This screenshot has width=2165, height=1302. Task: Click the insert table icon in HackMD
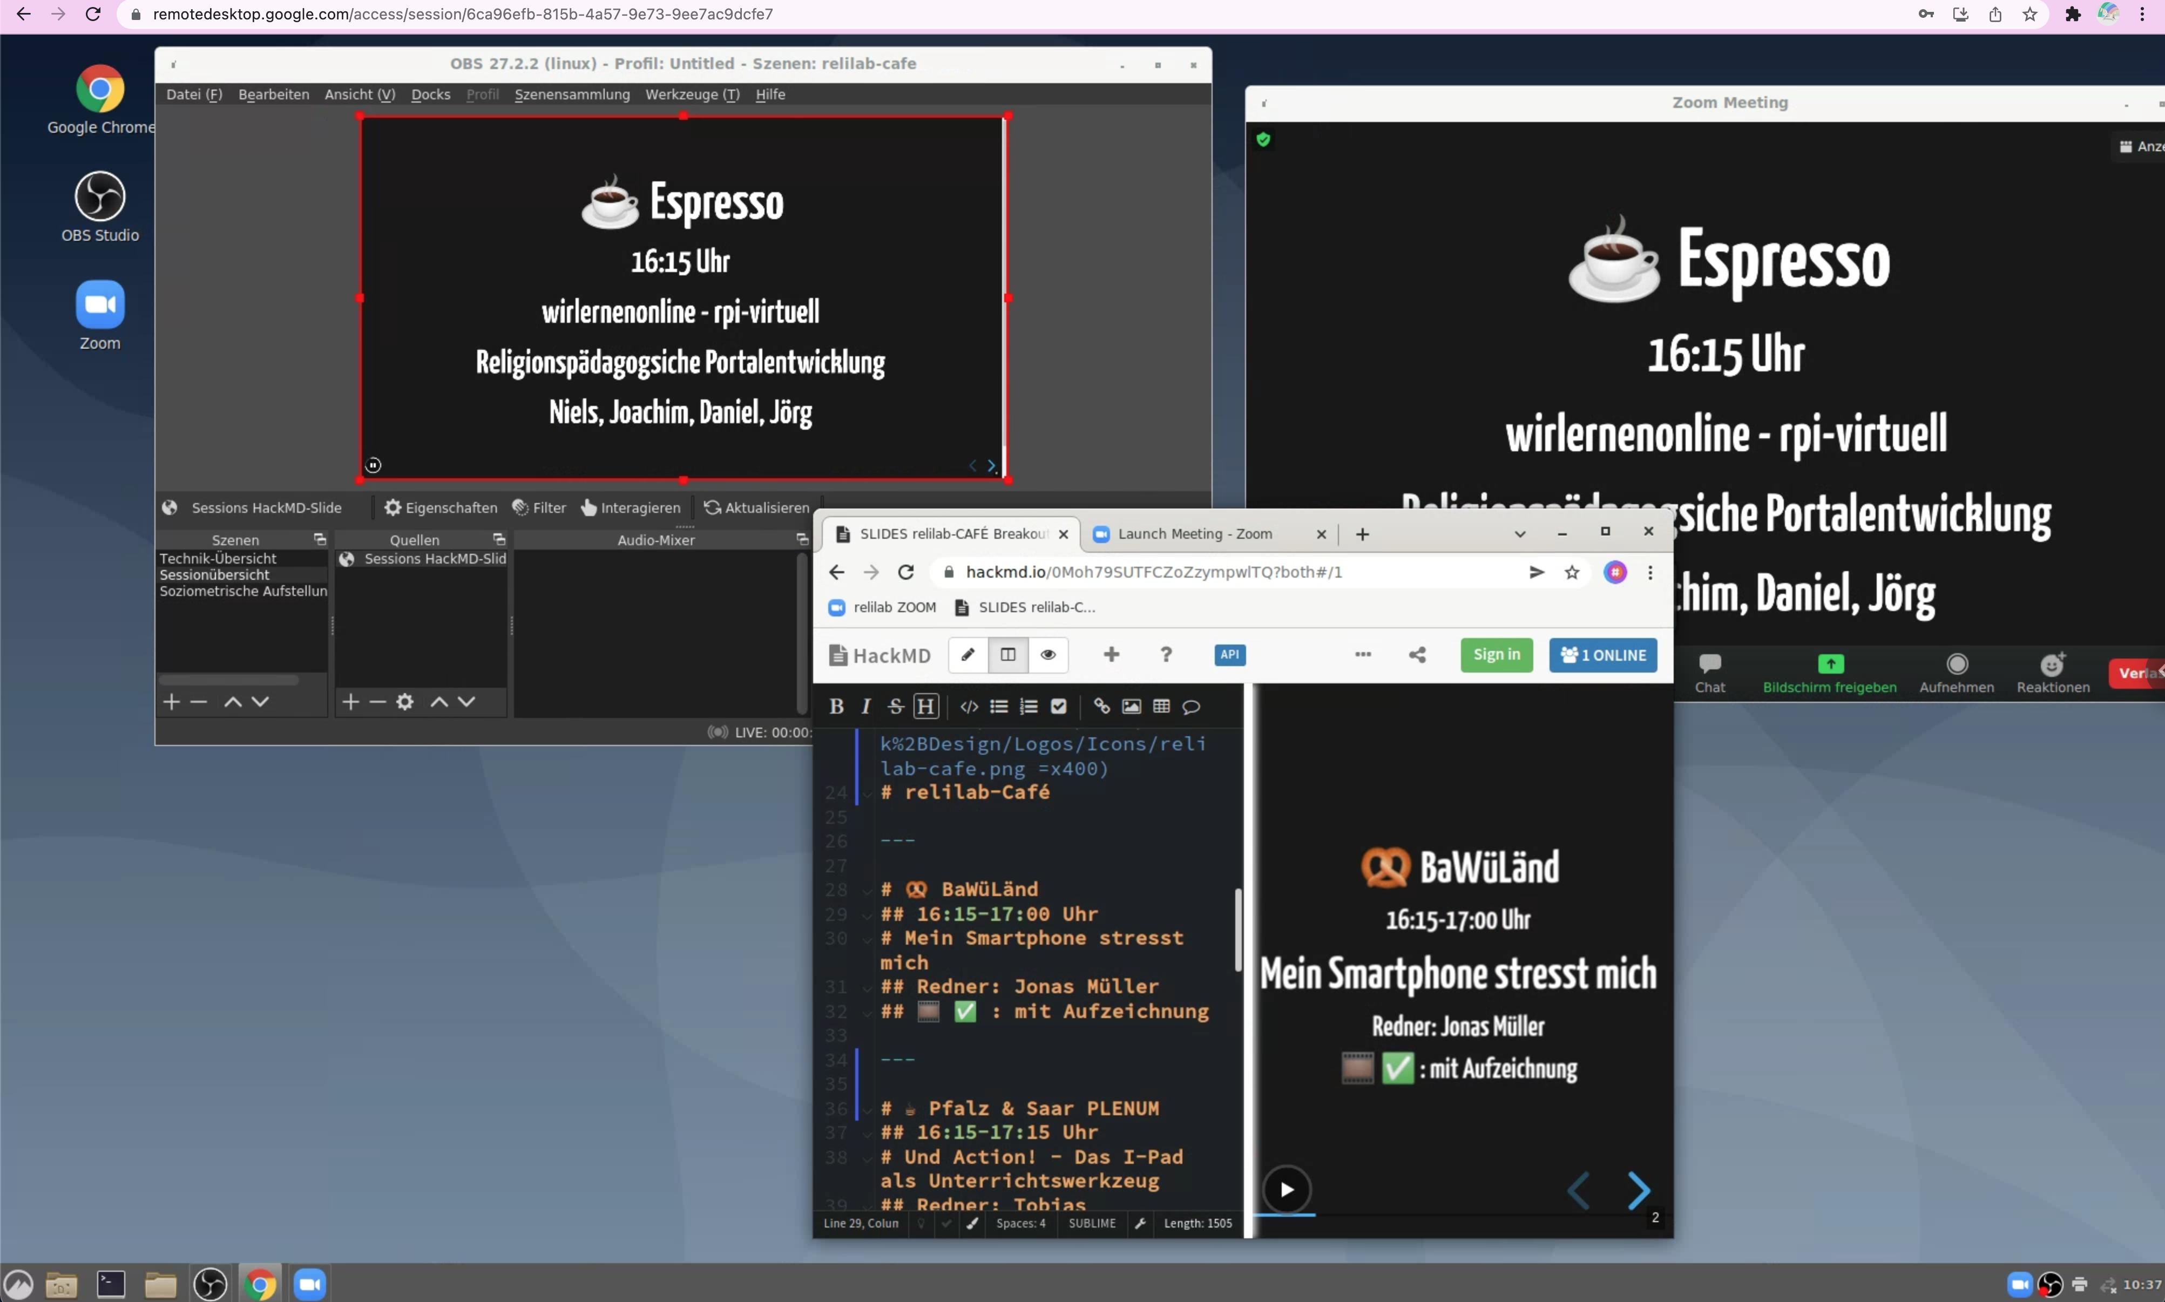click(x=1161, y=706)
